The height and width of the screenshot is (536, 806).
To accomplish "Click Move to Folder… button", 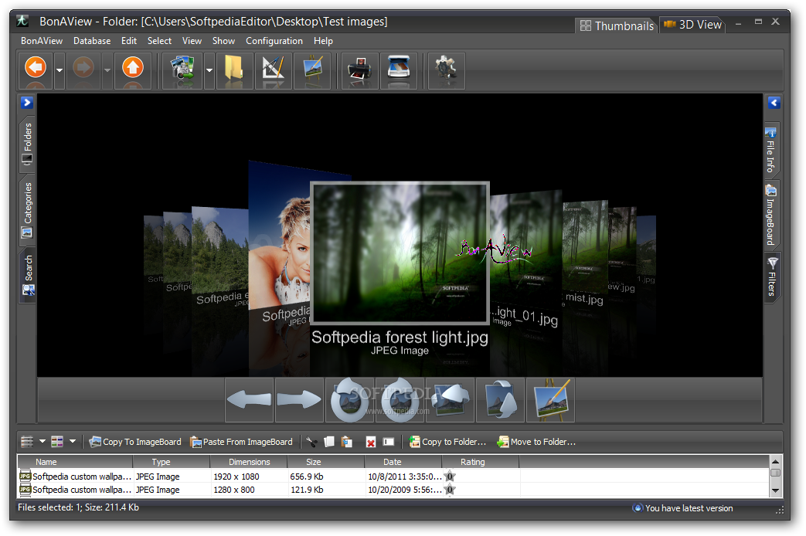I will pos(536,442).
